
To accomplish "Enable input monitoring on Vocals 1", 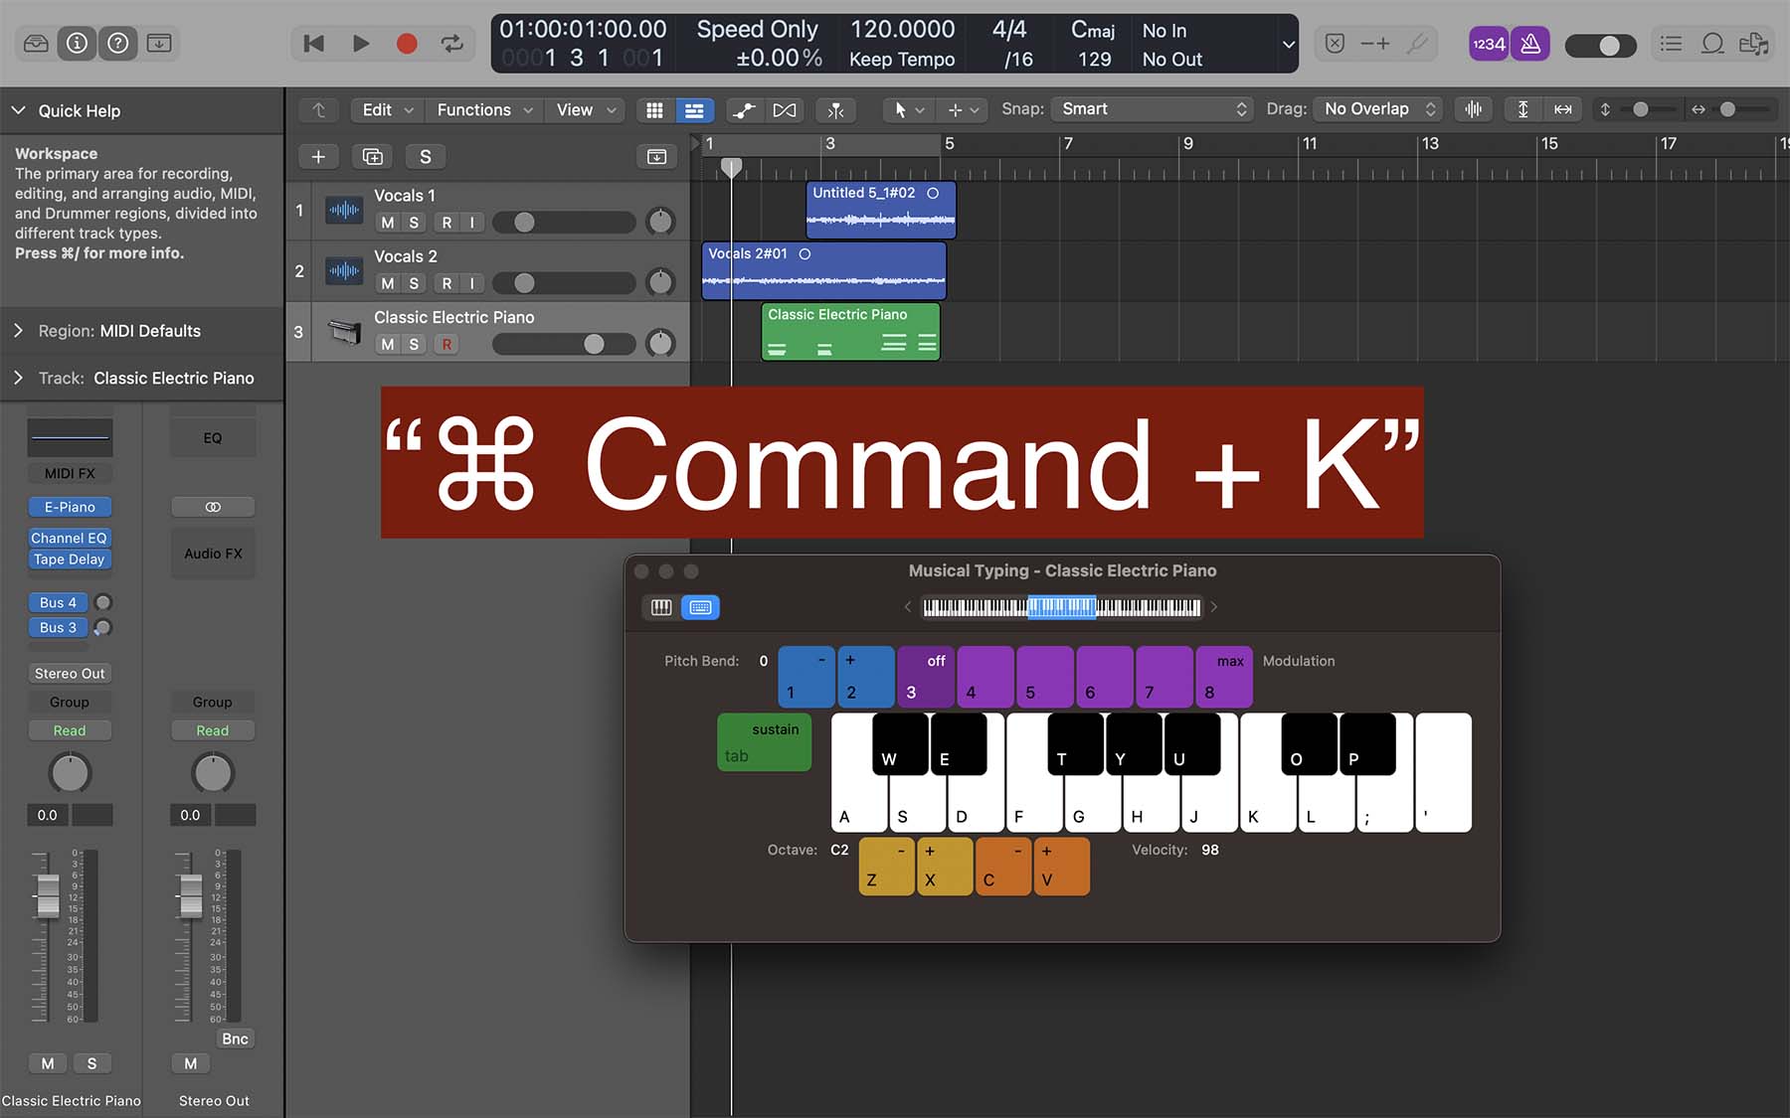I will 472,223.
